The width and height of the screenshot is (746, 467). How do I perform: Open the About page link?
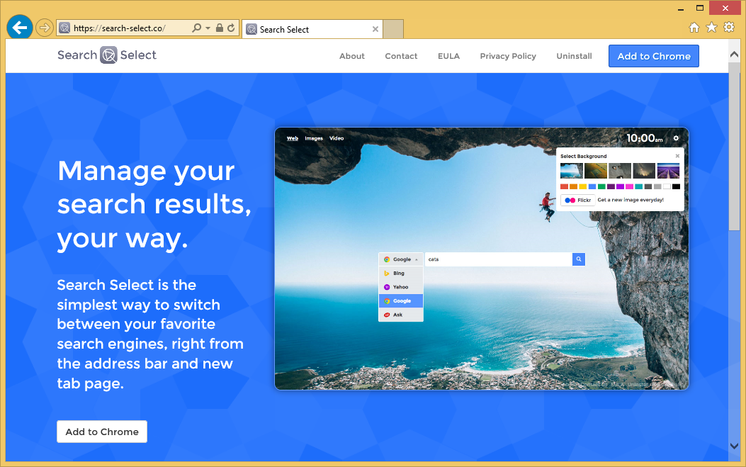pos(352,56)
